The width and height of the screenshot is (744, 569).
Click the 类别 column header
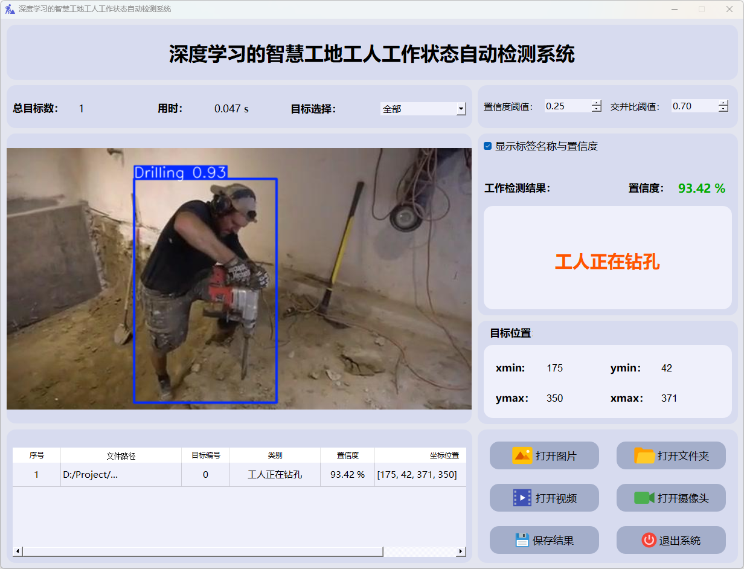275,455
